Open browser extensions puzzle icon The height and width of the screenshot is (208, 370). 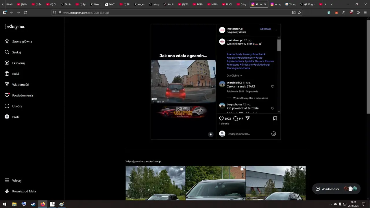coord(344,13)
